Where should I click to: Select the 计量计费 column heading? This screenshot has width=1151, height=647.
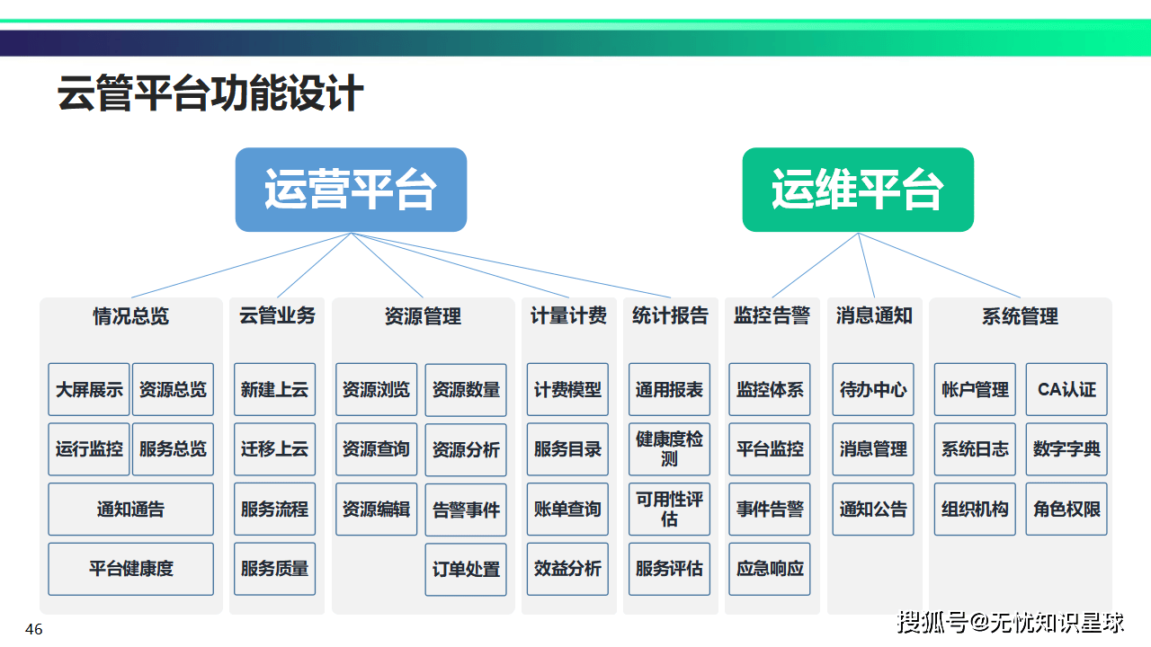click(x=568, y=315)
